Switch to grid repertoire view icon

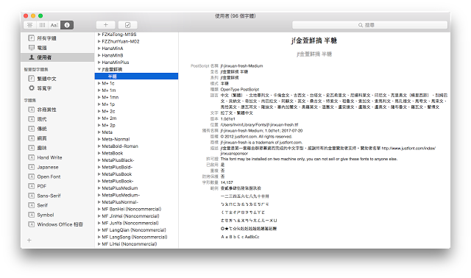coord(42,25)
